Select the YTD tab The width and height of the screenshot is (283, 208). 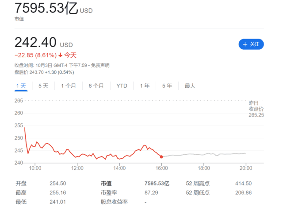(x=122, y=86)
